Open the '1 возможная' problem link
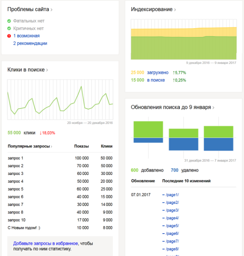 click(26, 36)
